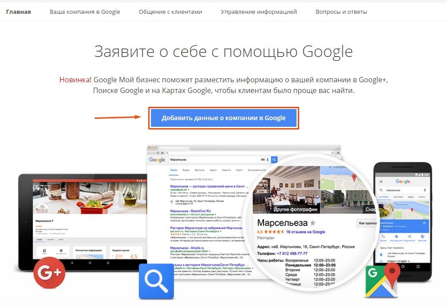The height and width of the screenshot is (307, 447).
Task: Open the Вопросы и ответы menu item
Action: [x=341, y=12]
